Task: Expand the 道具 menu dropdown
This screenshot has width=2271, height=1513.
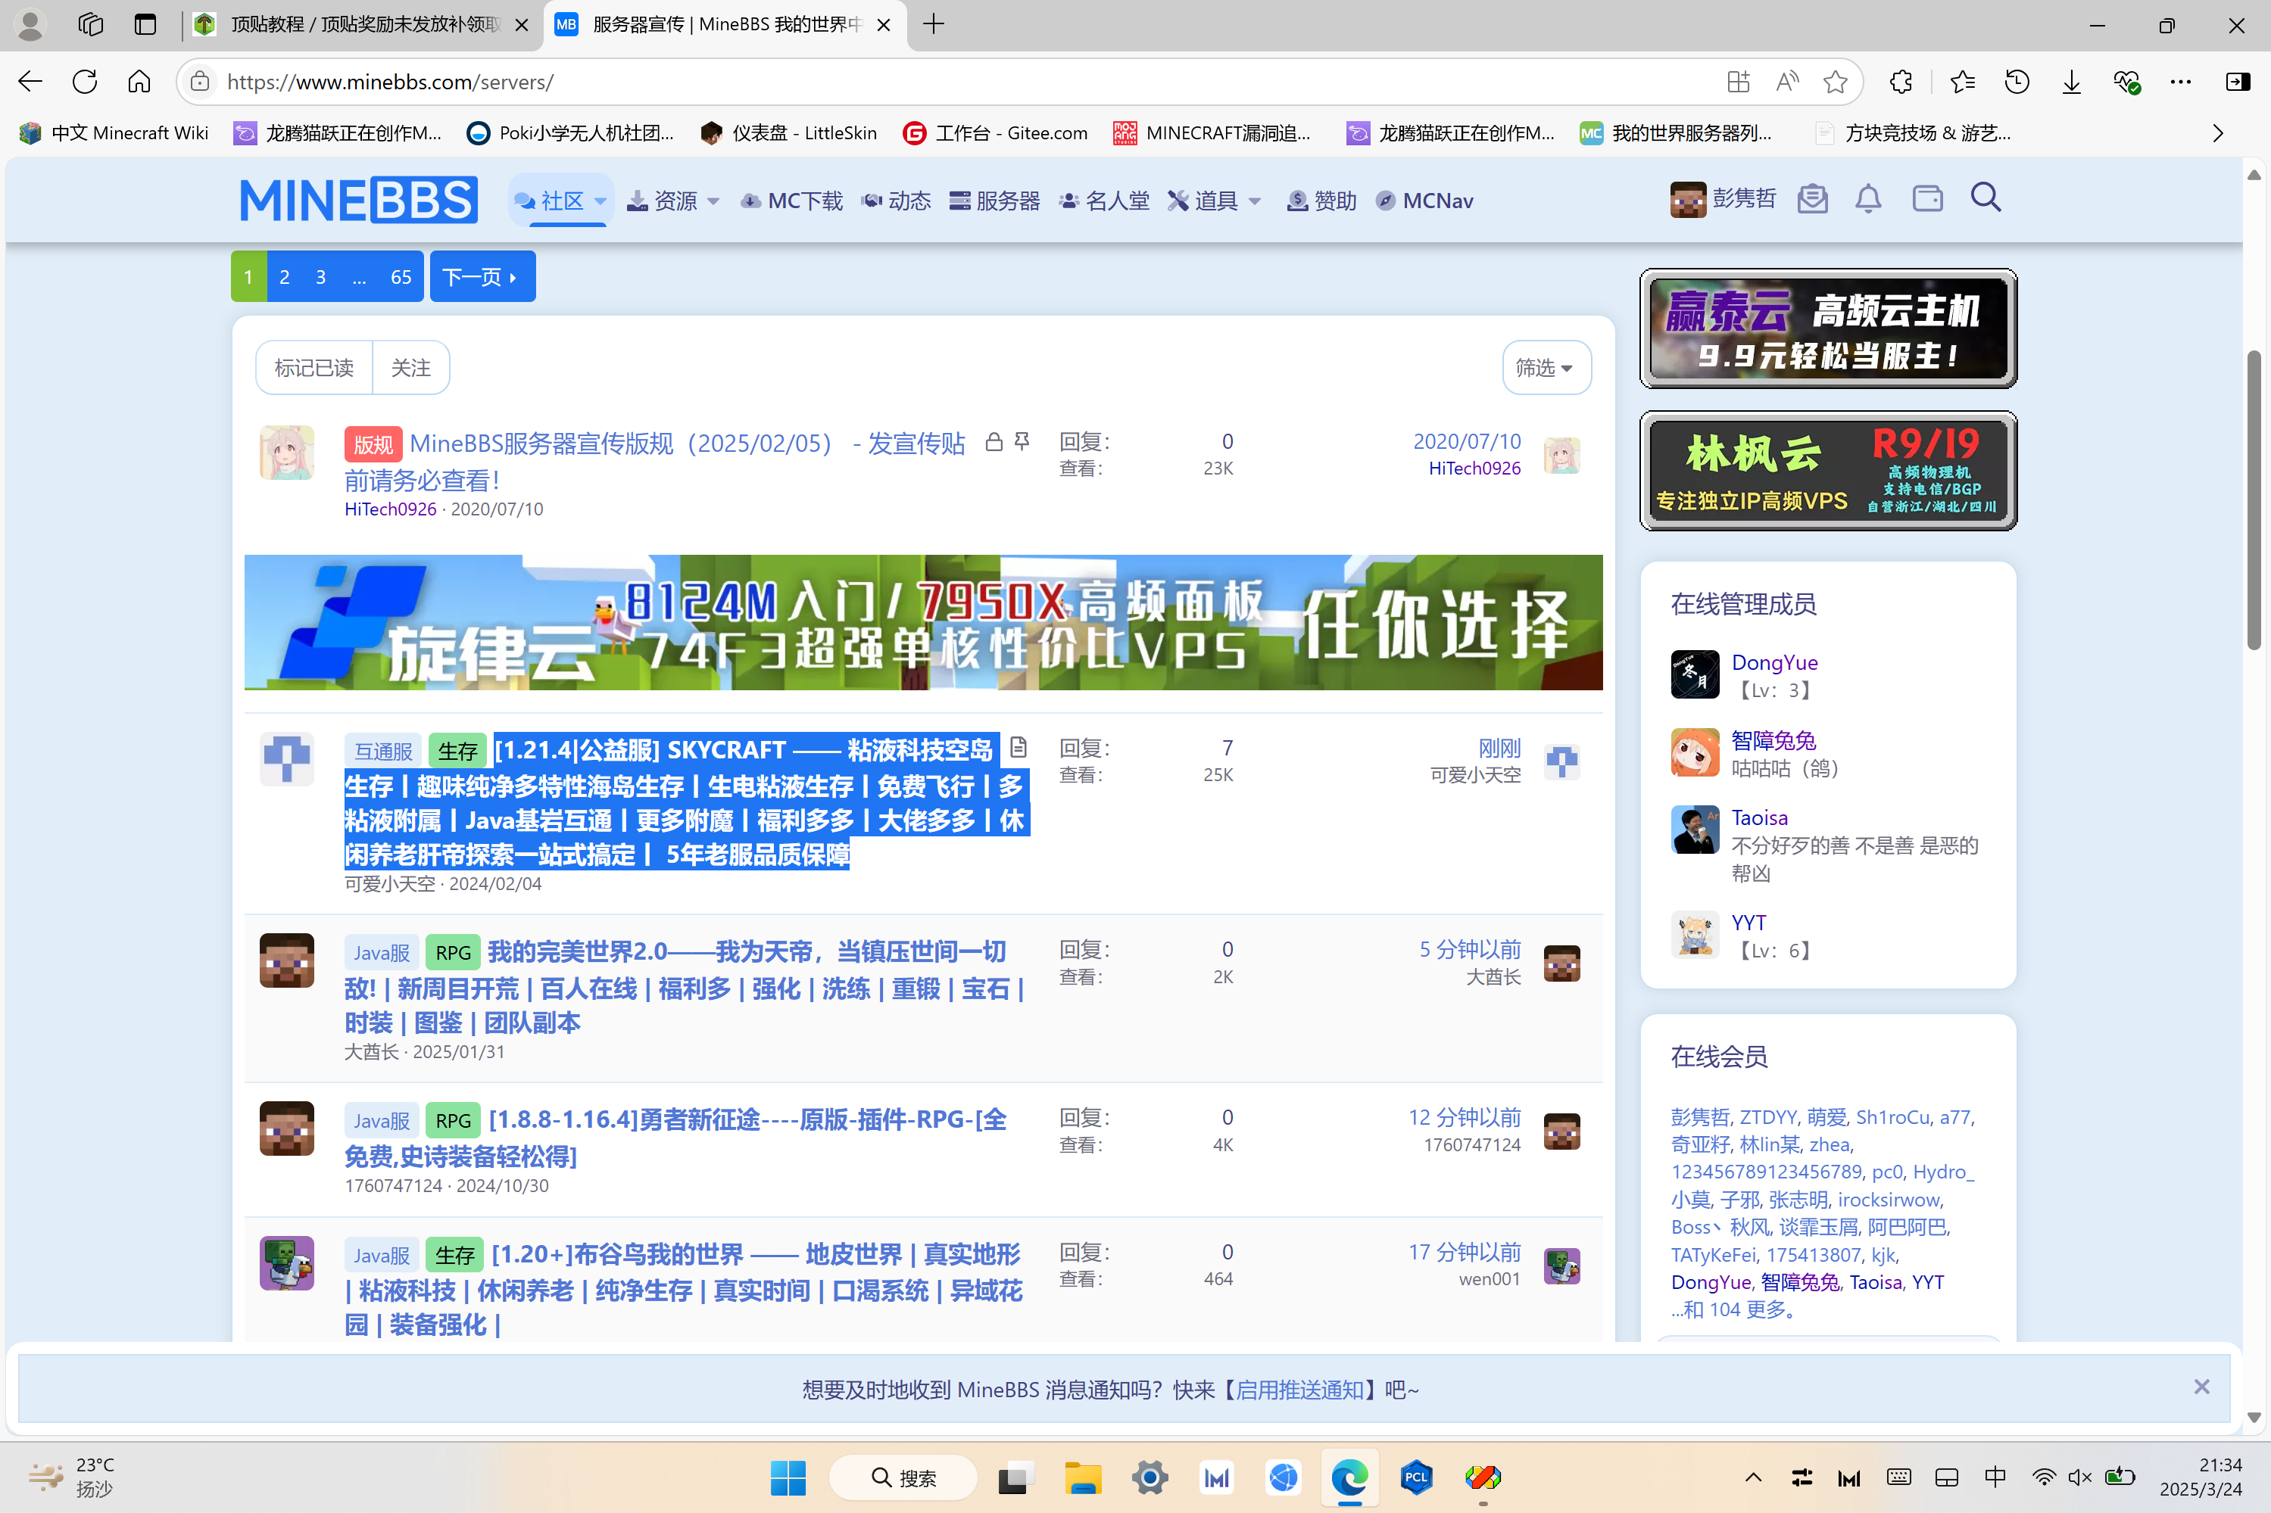Action: [1255, 201]
